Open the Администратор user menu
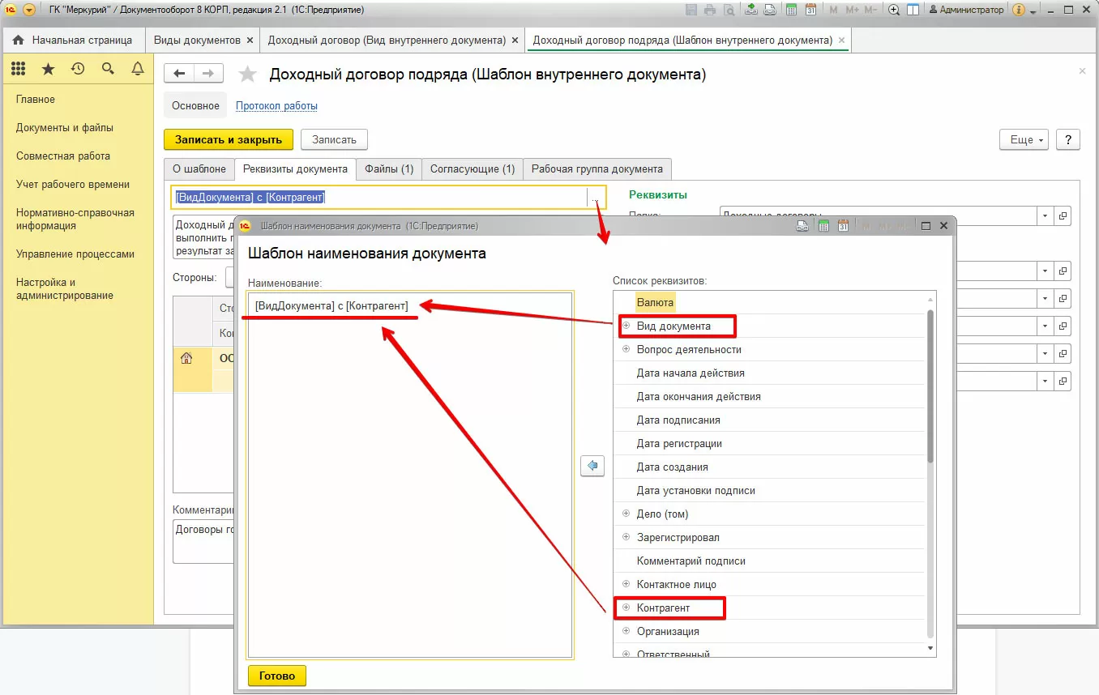The width and height of the screenshot is (1099, 695). click(967, 10)
